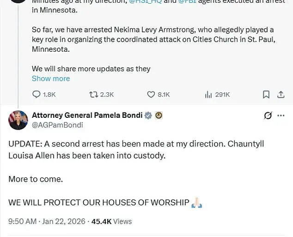
Task: Click the @AGPamBondi handle
Action: click(57, 125)
